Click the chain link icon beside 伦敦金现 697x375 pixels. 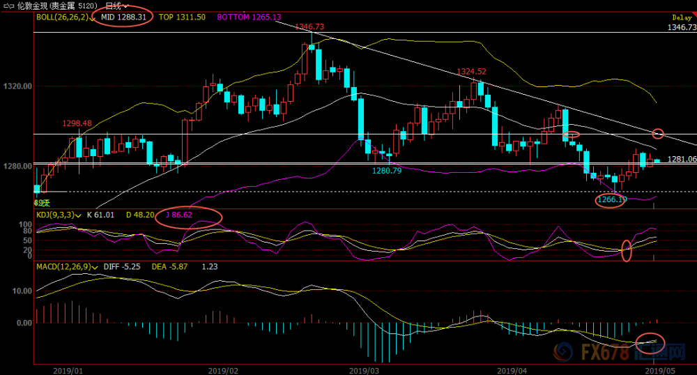point(8,6)
